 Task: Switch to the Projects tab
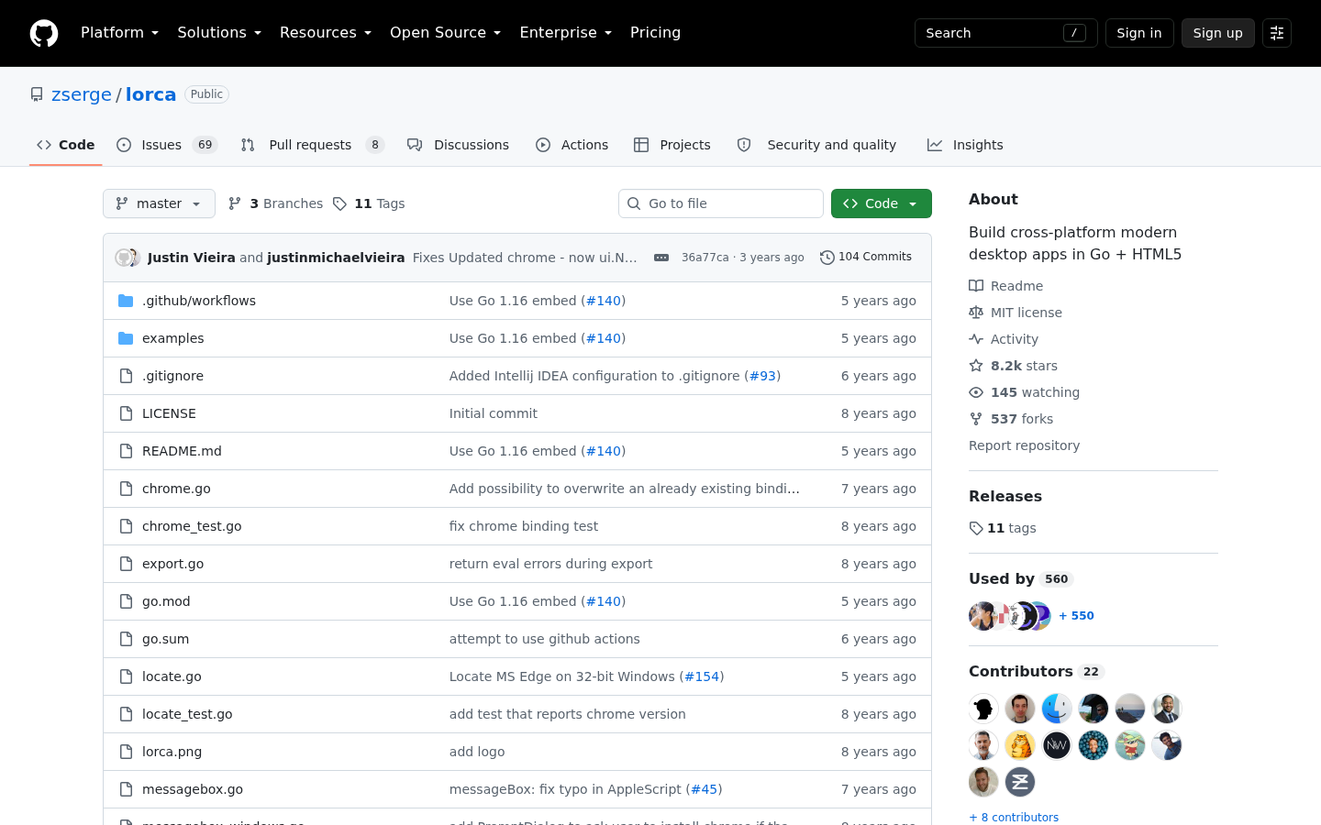point(672,145)
